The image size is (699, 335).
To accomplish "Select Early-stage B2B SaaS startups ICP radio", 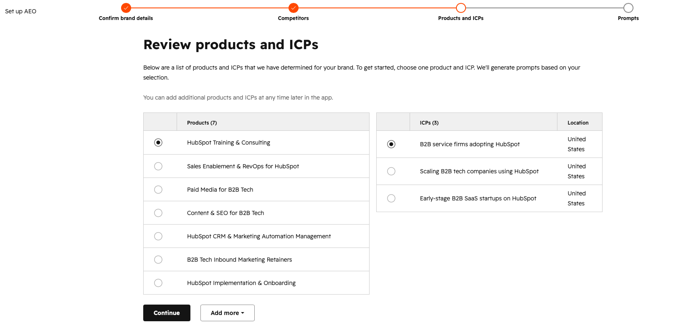I will (x=391, y=198).
